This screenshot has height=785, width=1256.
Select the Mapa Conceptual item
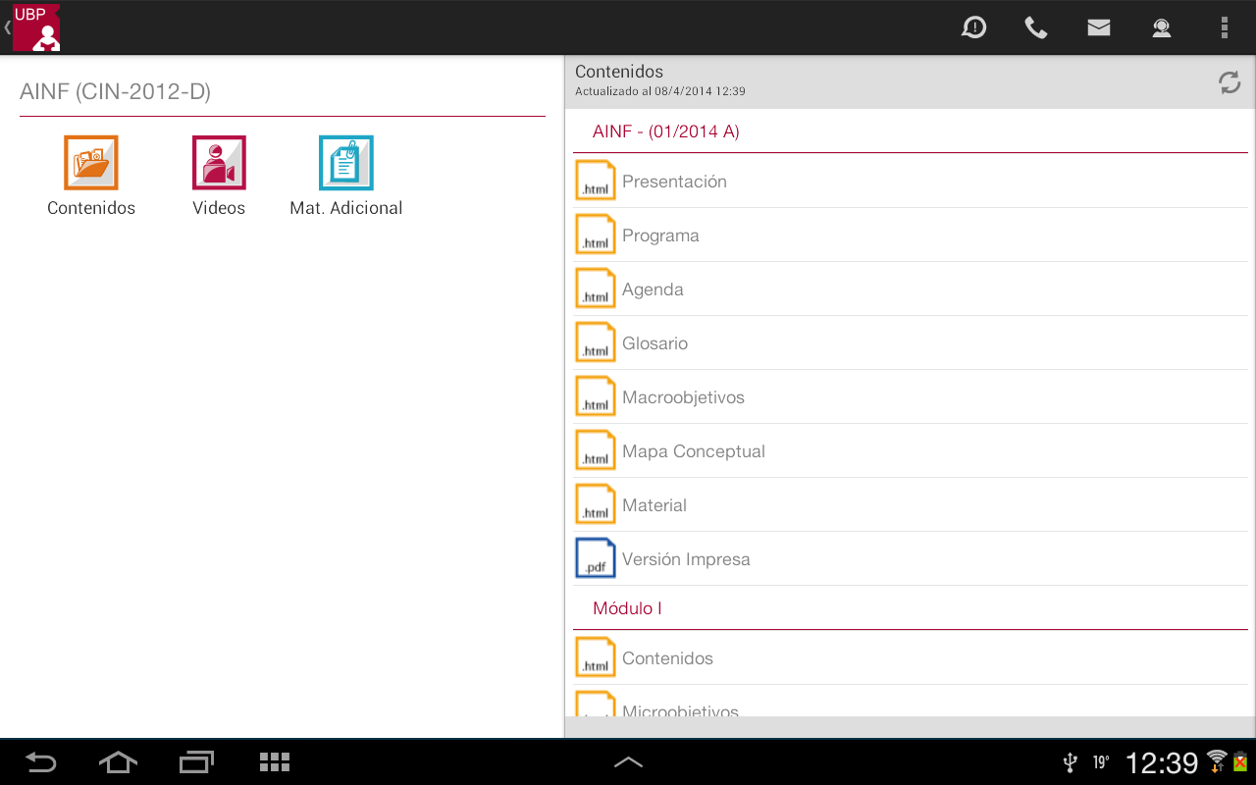click(x=693, y=451)
